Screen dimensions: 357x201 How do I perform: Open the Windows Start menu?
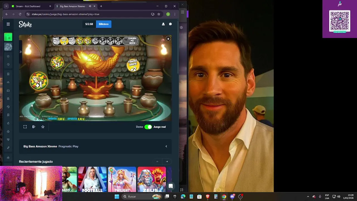[117, 197]
